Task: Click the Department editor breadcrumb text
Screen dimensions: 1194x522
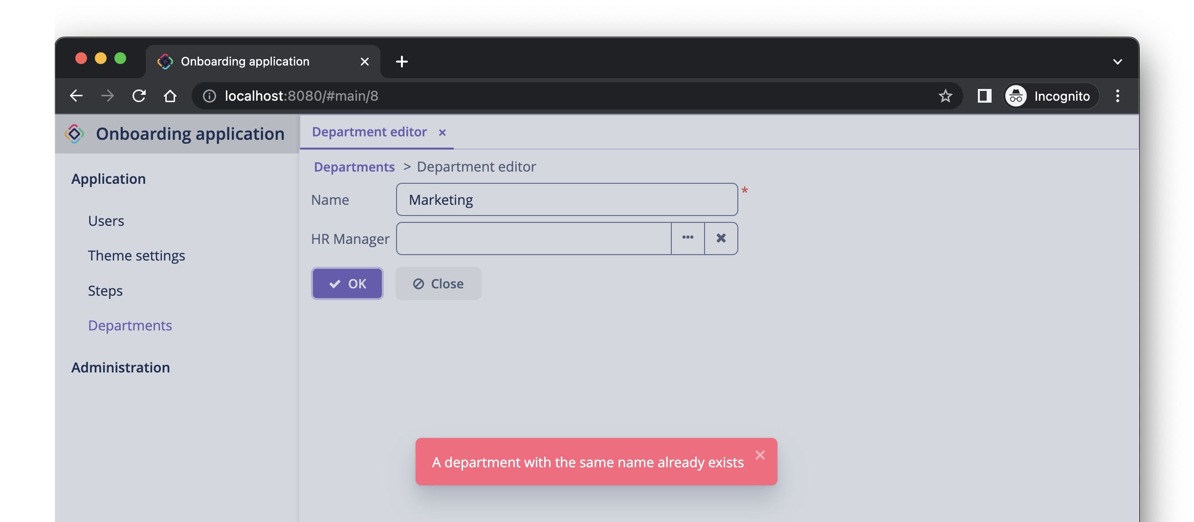Action: coord(476,167)
